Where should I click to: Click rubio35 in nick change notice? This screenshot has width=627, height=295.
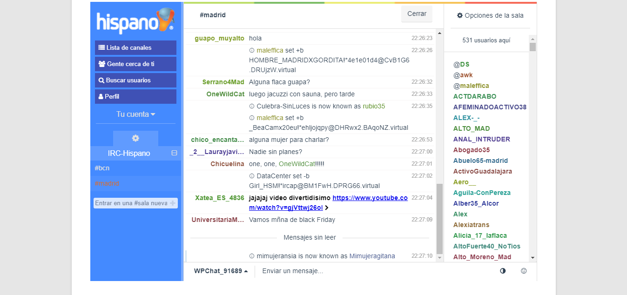tap(374, 106)
